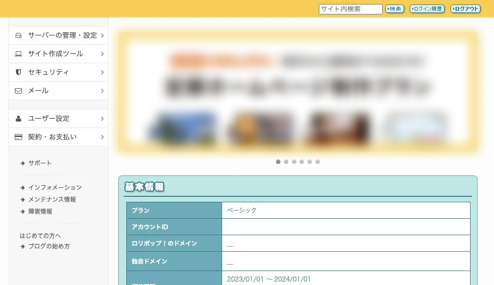Click the credit card icon beside 契約・お支払い
This screenshot has height=285, width=494.
coord(18,137)
